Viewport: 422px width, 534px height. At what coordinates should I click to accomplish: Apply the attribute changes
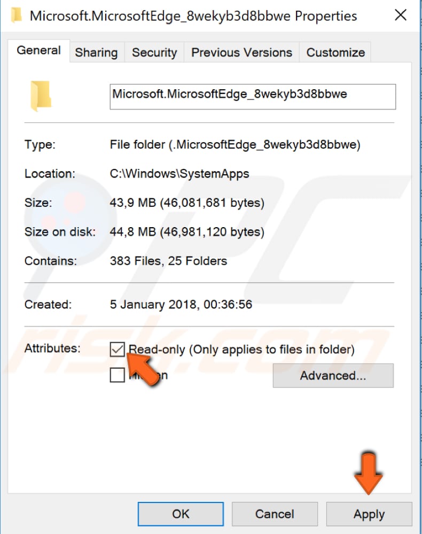[x=369, y=514]
